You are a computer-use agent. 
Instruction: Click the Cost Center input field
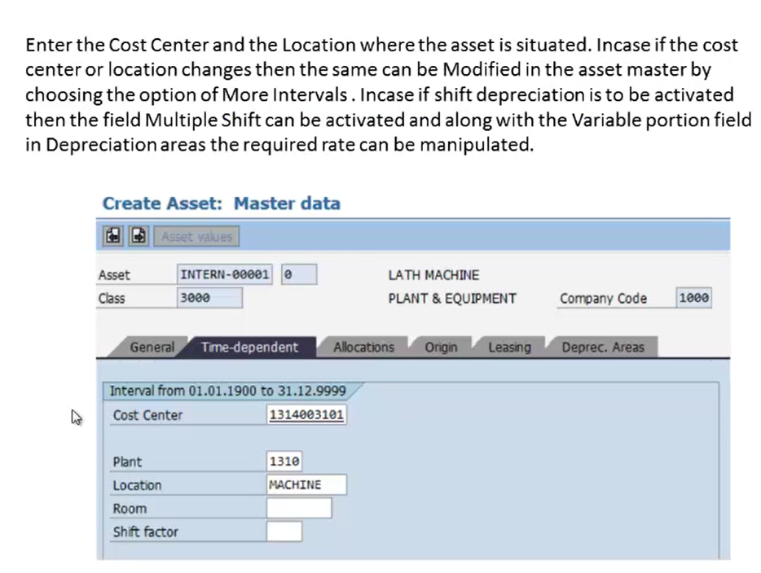tap(306, 415)
